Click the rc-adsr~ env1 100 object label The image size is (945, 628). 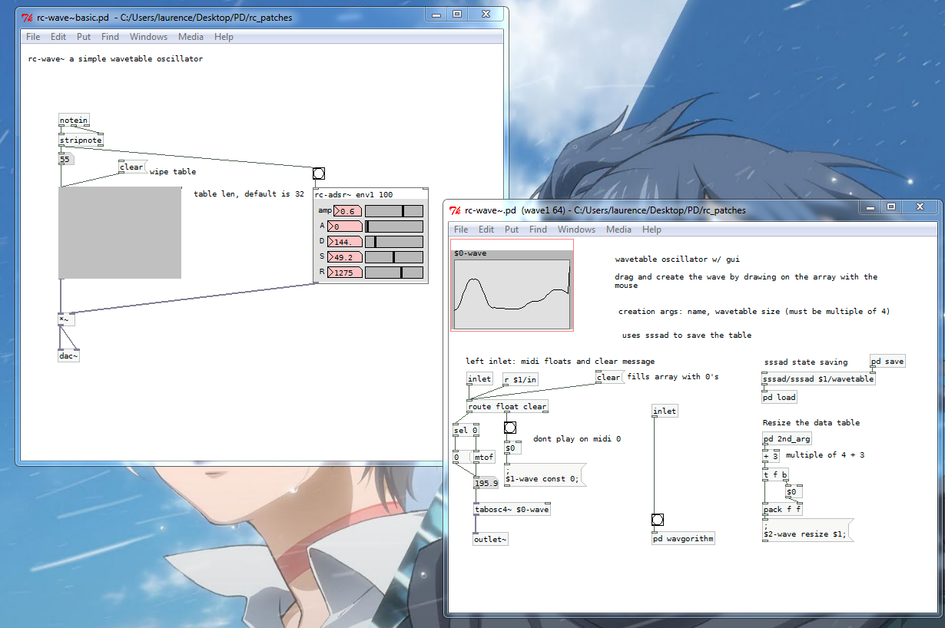[x=353, y=195]
